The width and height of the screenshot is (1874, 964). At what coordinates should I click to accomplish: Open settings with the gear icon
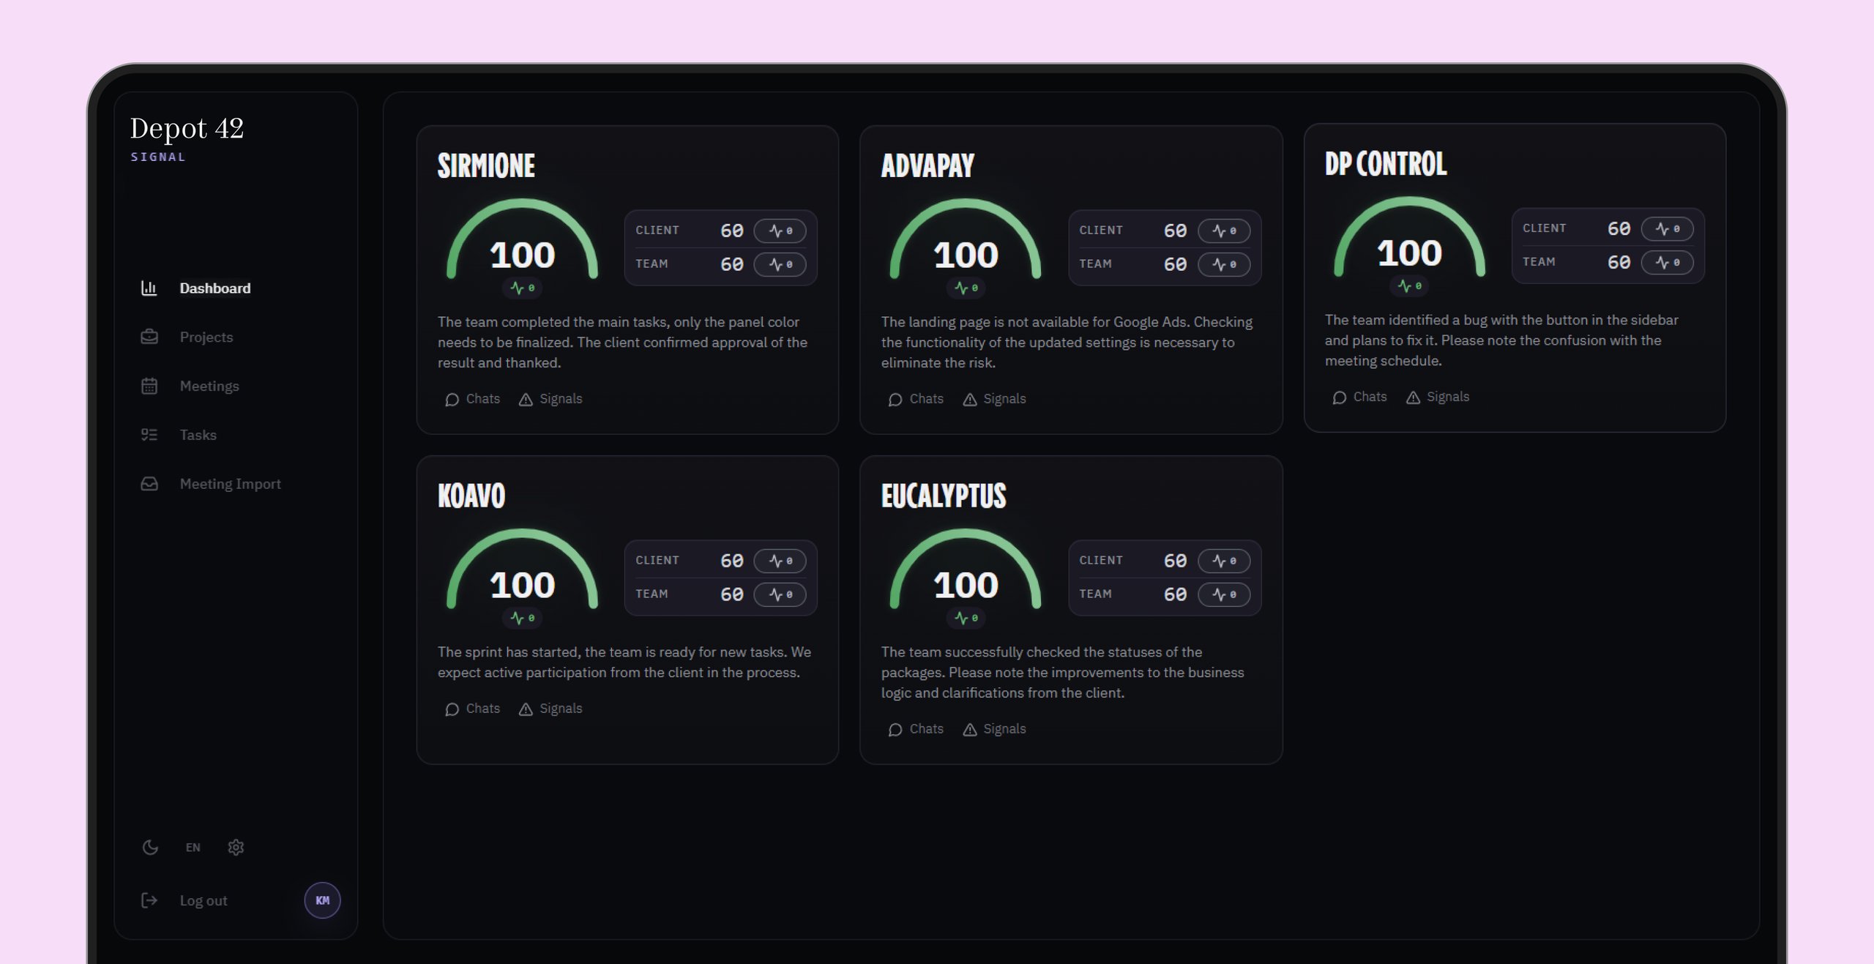click(x=236, y=848)
